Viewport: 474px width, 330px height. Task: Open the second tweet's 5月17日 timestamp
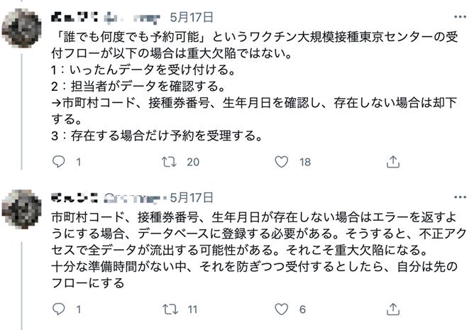tap(191, 194)
